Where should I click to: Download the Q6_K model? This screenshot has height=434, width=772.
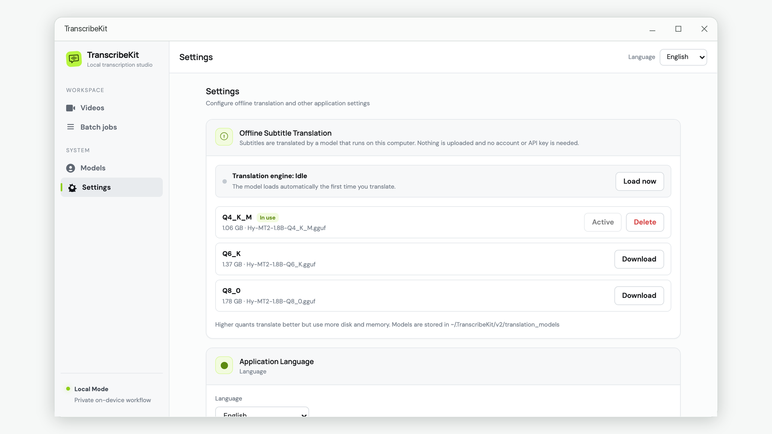pyautogui.click(x=639, y=259)
